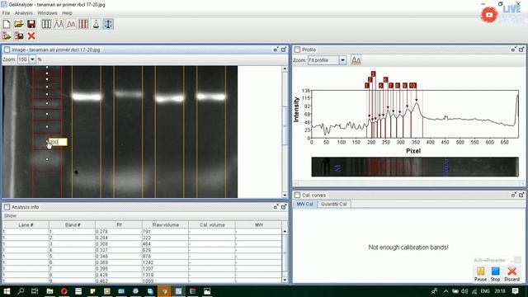Image resolution: width=528 pixels, height=297 pixels.
Task: Click the Raw volume column header
Action: coord(166,224)
